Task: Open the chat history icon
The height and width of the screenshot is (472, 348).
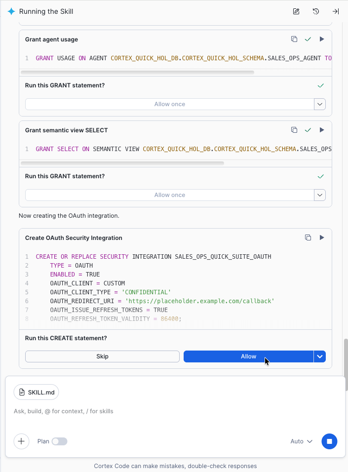Action: coord(316,11)
